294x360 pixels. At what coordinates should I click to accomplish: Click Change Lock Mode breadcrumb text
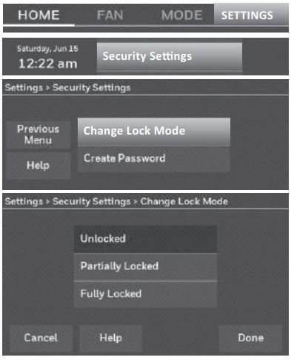point(184,202)
